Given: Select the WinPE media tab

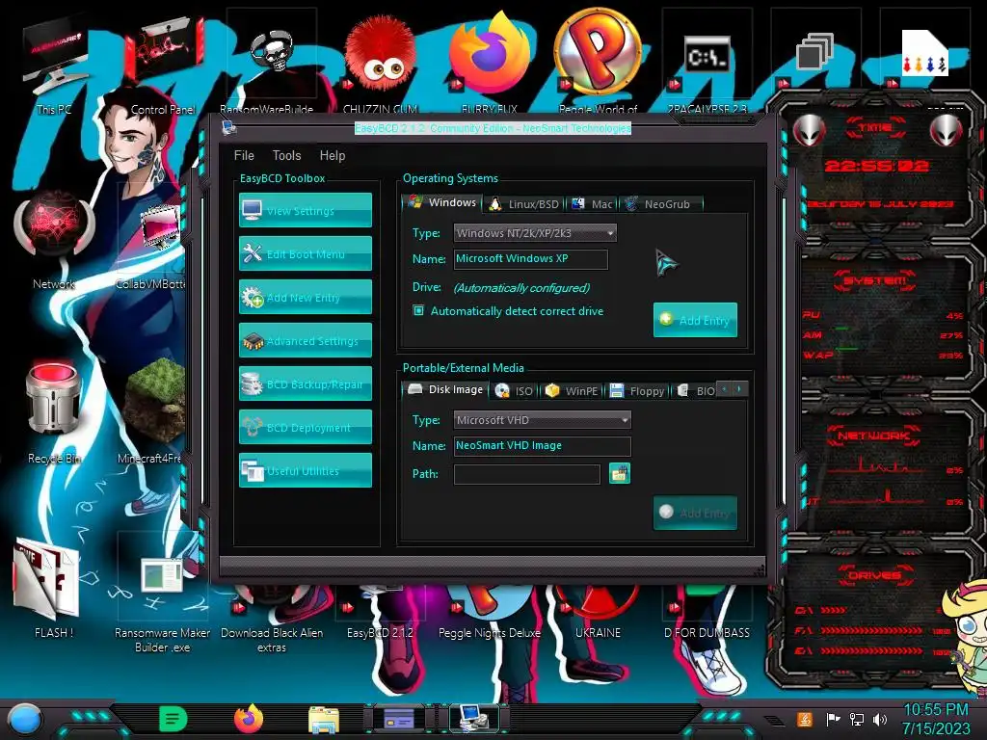Looking at the screenshot, I should point(572,391).
